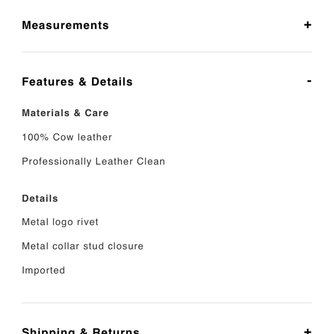Image resolution: width=334 pixels, height=334 pixels.
Task: Expand Shipping & Returns with plus icon
Action: pyautogui.click(x=308, y=331)
